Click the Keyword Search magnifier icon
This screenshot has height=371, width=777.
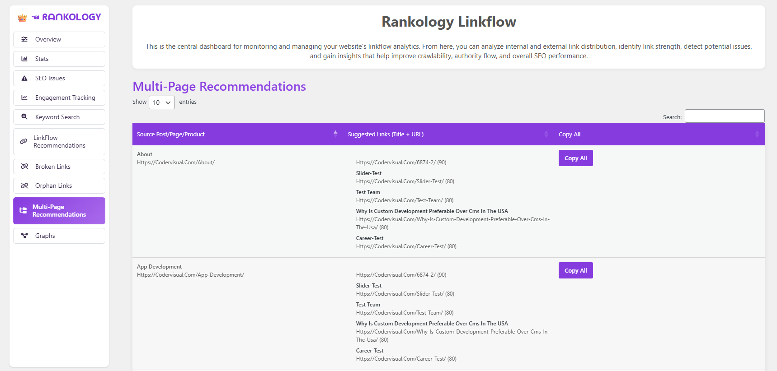click(24, 117)
